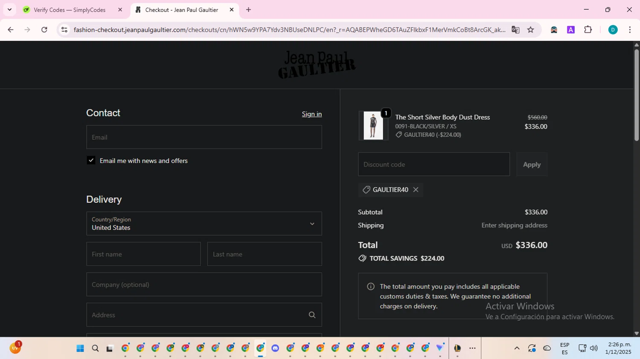Close the Verify Codes tab
Screen dimensions: 640x359
point(120,10)
